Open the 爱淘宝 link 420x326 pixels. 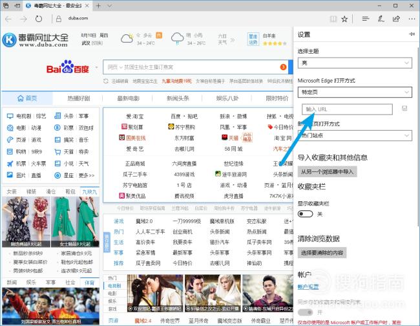[135, 116]
